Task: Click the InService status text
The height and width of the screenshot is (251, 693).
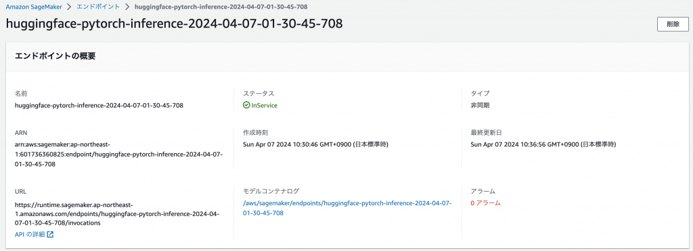Action: tap(265, 106)
